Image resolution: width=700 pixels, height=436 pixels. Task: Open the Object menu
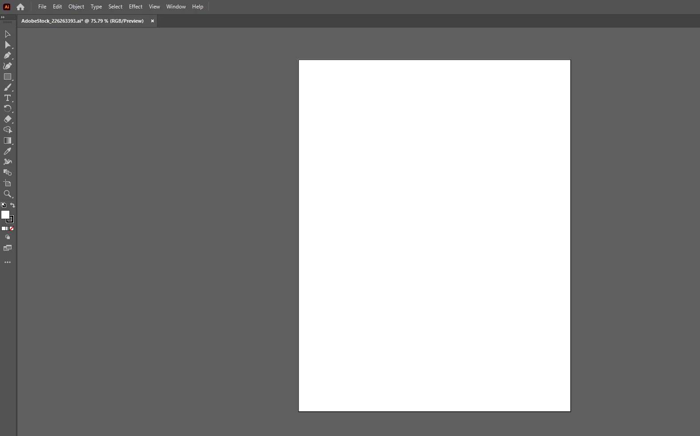(x=76, y=7)
